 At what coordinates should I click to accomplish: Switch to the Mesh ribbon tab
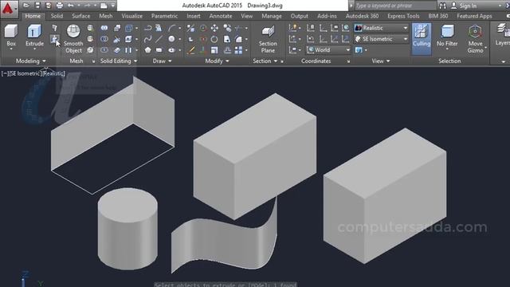pos(106,16)
